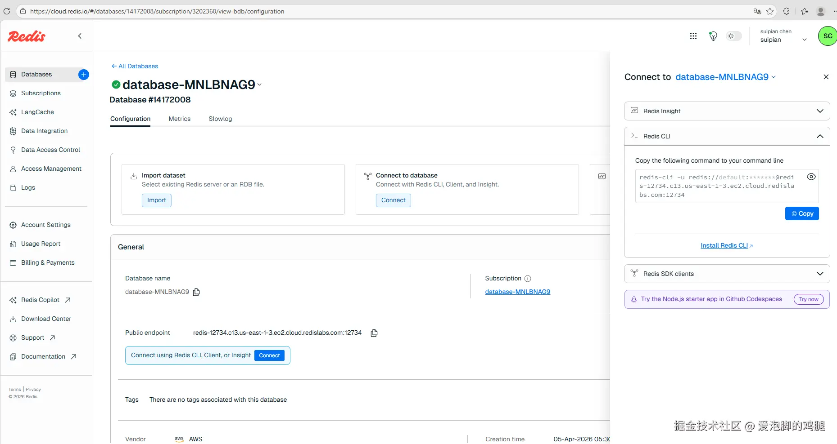
Task: Collapse the left sidebar with the chevron
Action: coord(80,36)
